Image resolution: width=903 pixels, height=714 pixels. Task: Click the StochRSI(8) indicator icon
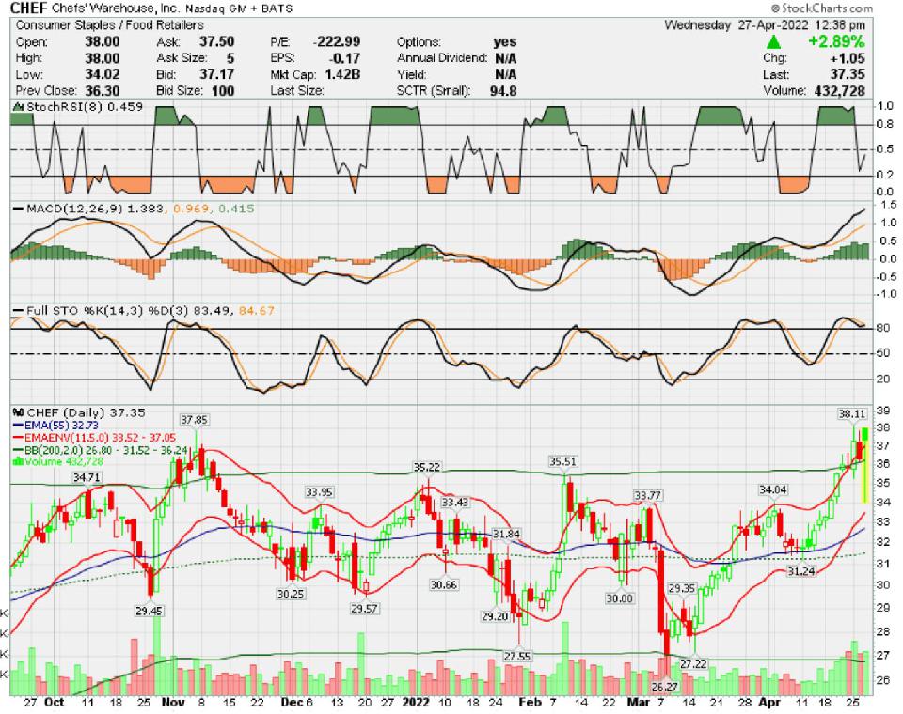coord(19,106)
